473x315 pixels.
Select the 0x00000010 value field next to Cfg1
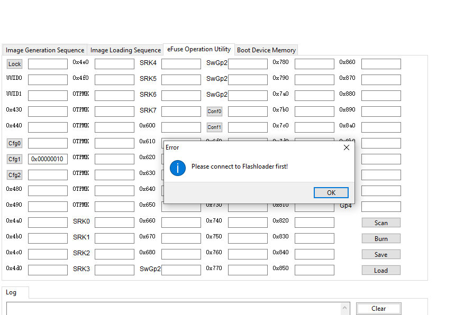(48, 159)
